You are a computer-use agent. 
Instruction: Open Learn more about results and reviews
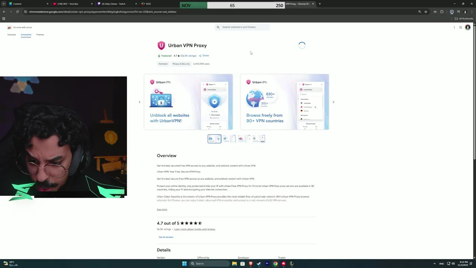pos(195,229)
